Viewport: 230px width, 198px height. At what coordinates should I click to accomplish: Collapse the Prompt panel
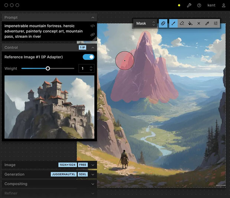tap(93, 17)
